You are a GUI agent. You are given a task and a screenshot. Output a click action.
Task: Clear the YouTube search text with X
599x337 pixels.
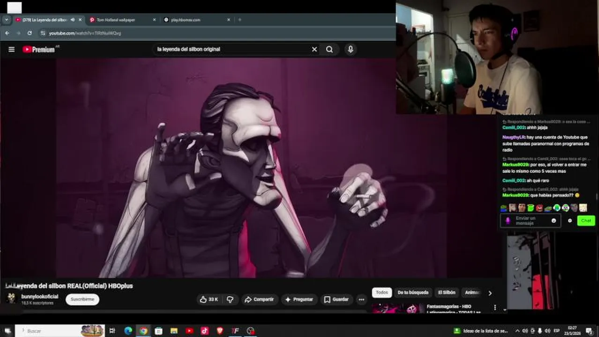(x=314, y=49)
